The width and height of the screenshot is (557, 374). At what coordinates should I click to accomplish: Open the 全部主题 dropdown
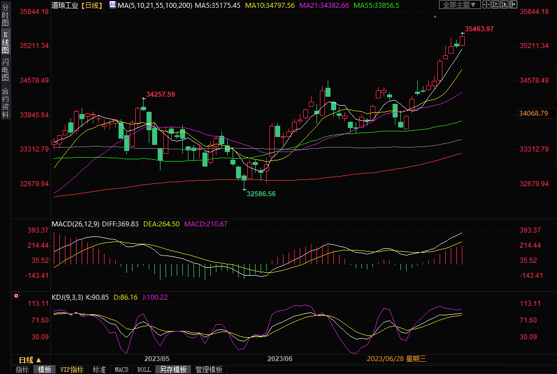coord(460,4)
